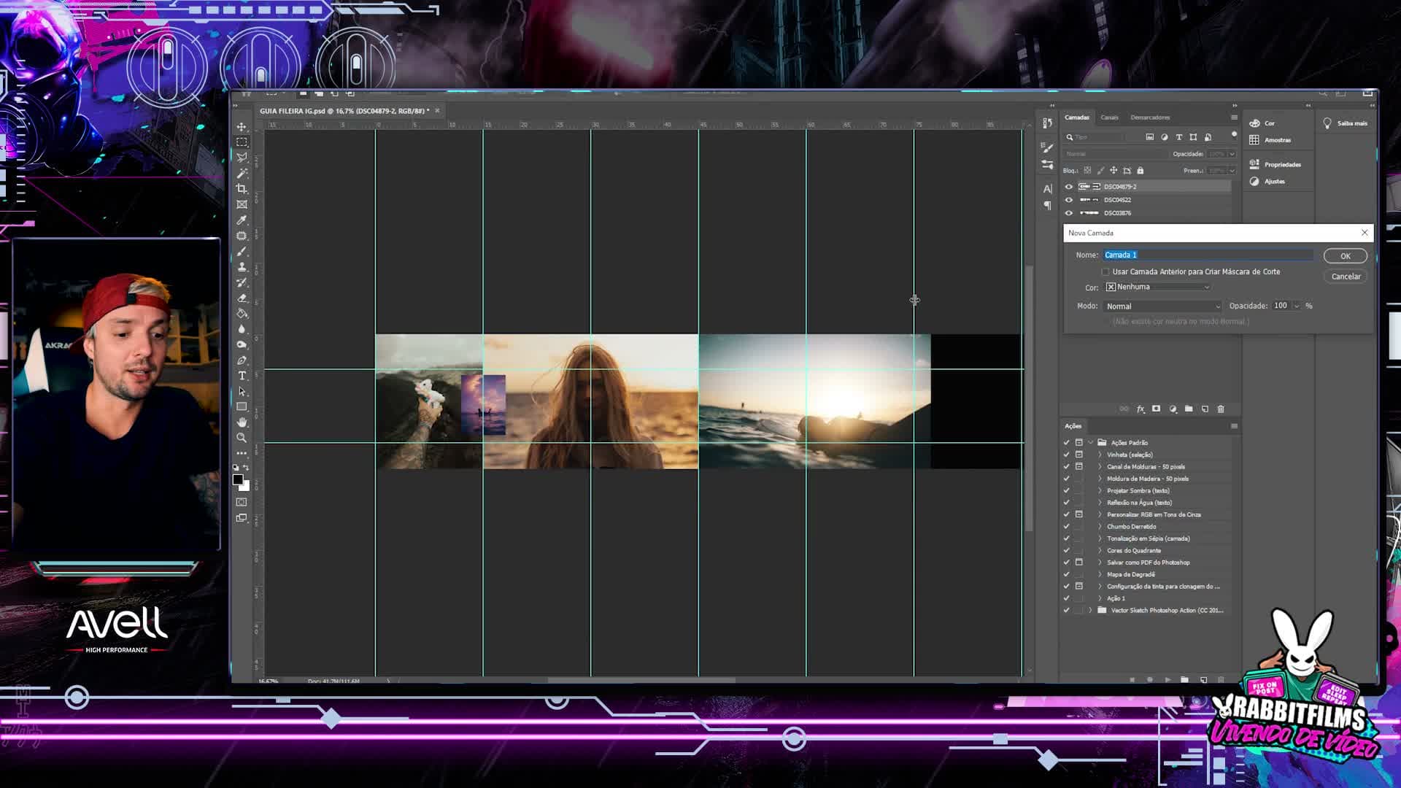1401x788 pixels.
Task: Select the Move tool
Action: [x=242, y=127]
